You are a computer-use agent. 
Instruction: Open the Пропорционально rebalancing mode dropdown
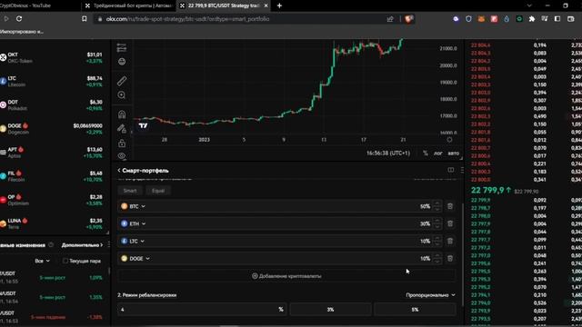tap(430, 295)
